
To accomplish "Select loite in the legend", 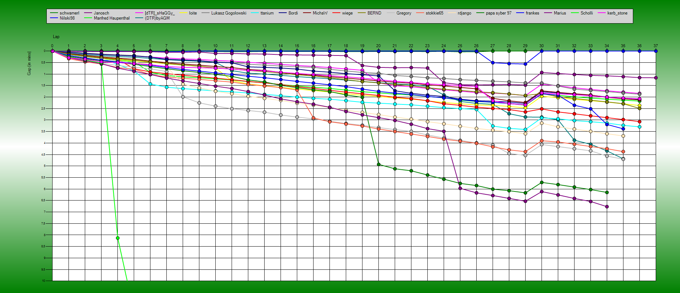I will pos(188,13).
